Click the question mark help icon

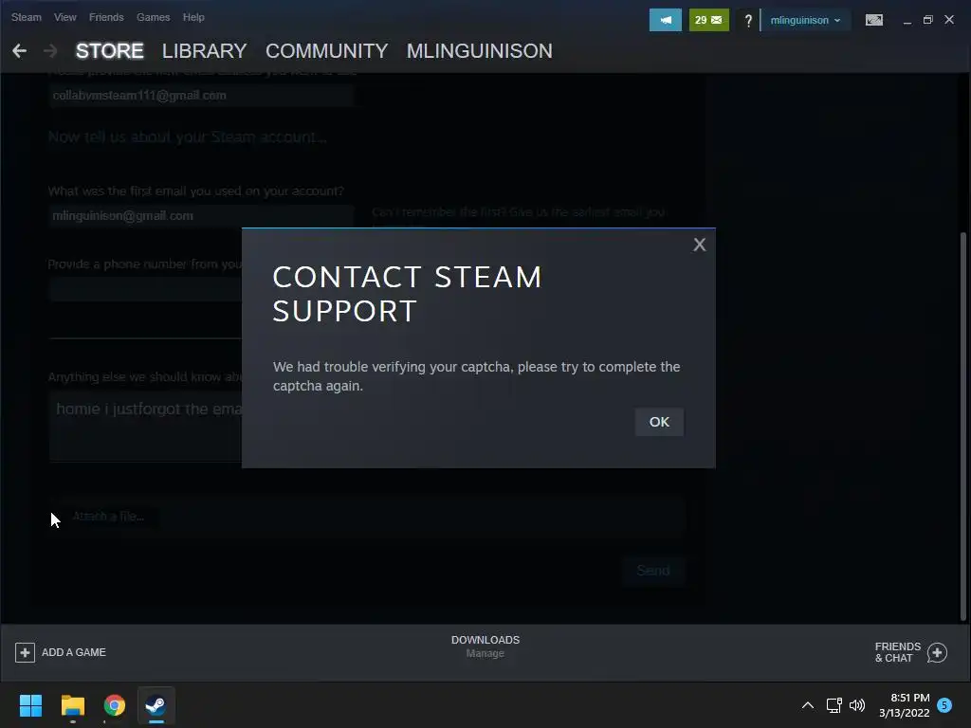748,21
